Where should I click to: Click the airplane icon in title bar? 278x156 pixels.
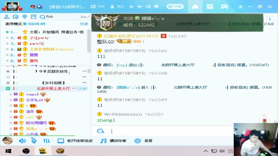tap(139, 7)
